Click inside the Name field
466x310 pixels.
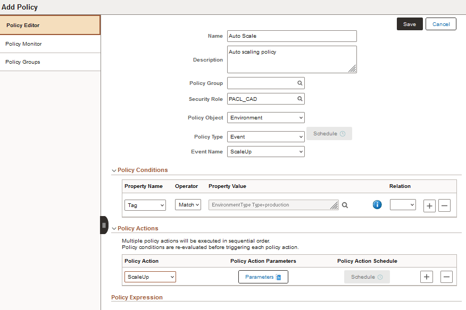(292, 36)
